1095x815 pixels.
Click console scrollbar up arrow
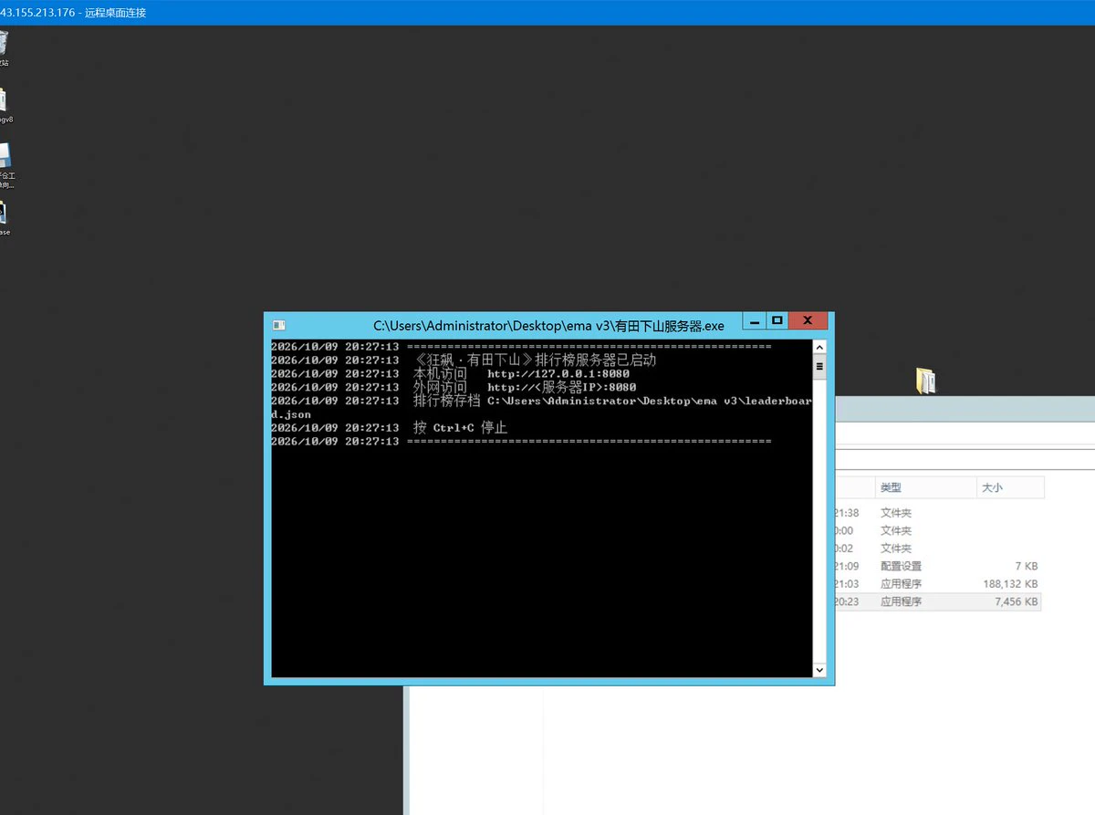pos(819,348)
